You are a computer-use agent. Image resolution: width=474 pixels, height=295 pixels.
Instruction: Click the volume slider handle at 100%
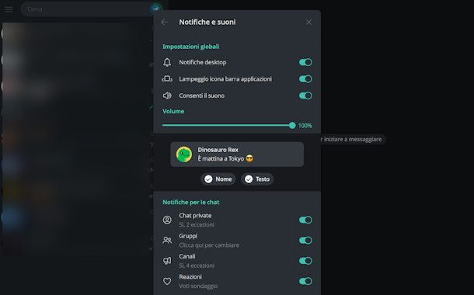point(292,125)
